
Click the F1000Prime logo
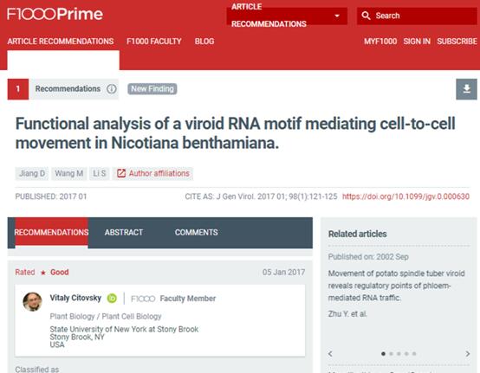click(x=55, y=14)
